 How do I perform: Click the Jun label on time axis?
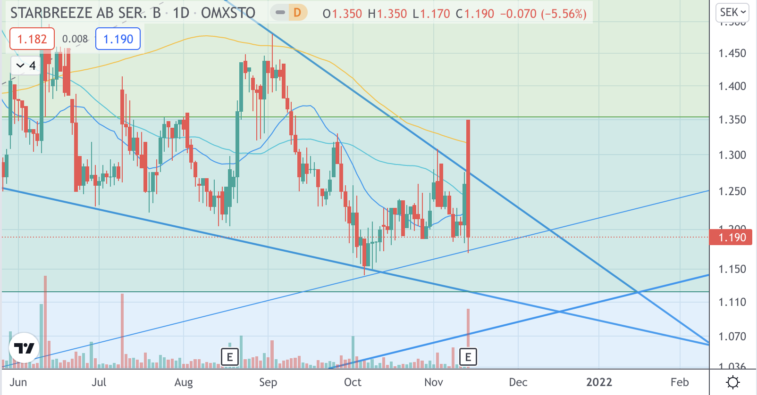click(18, 382)
